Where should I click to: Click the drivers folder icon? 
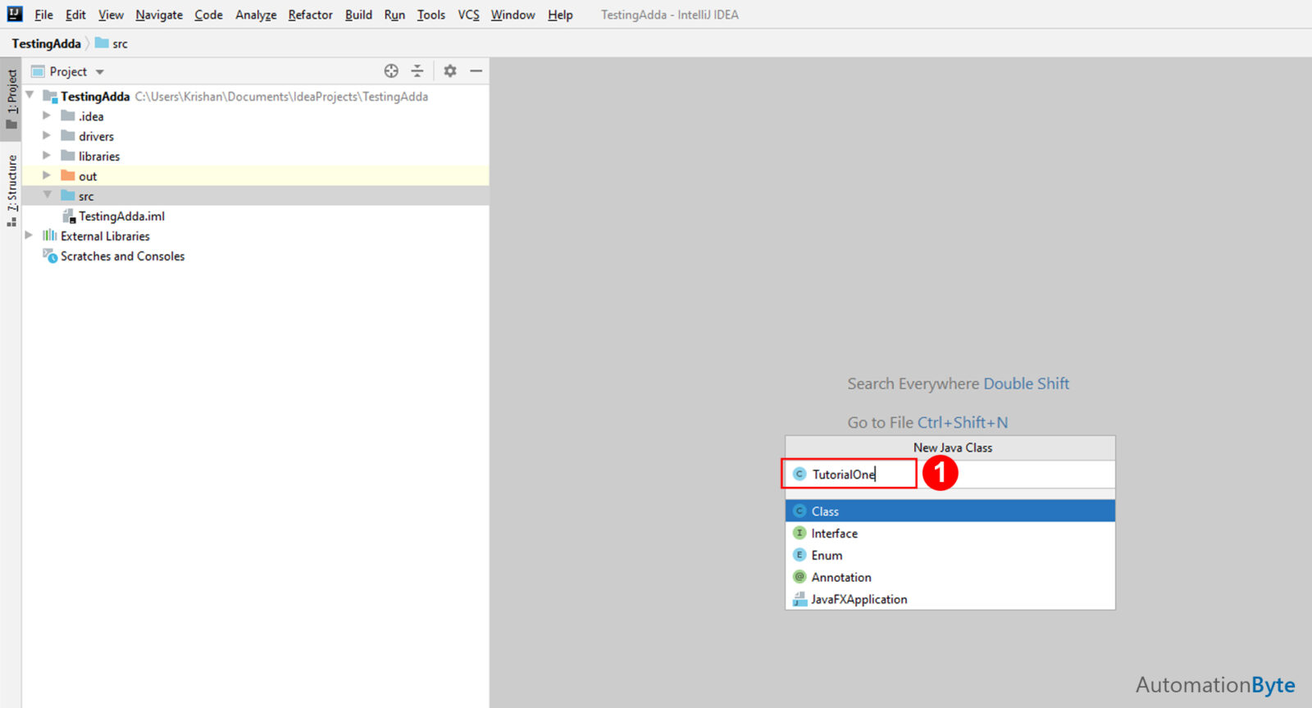click(68, 136)
